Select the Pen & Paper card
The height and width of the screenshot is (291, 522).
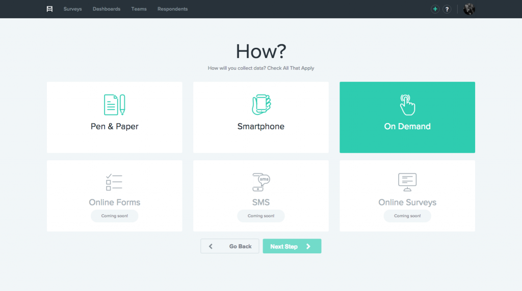tap(115, 117)
